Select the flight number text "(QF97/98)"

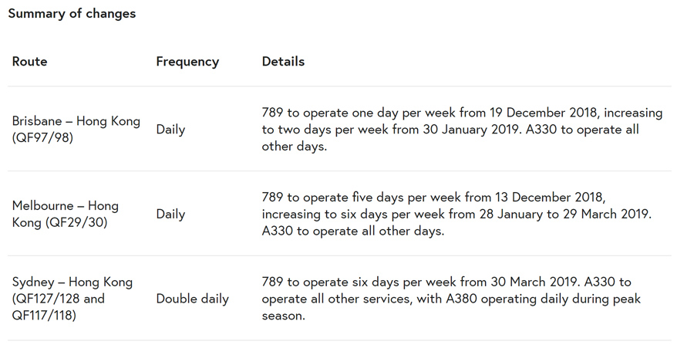coord(42,138)
